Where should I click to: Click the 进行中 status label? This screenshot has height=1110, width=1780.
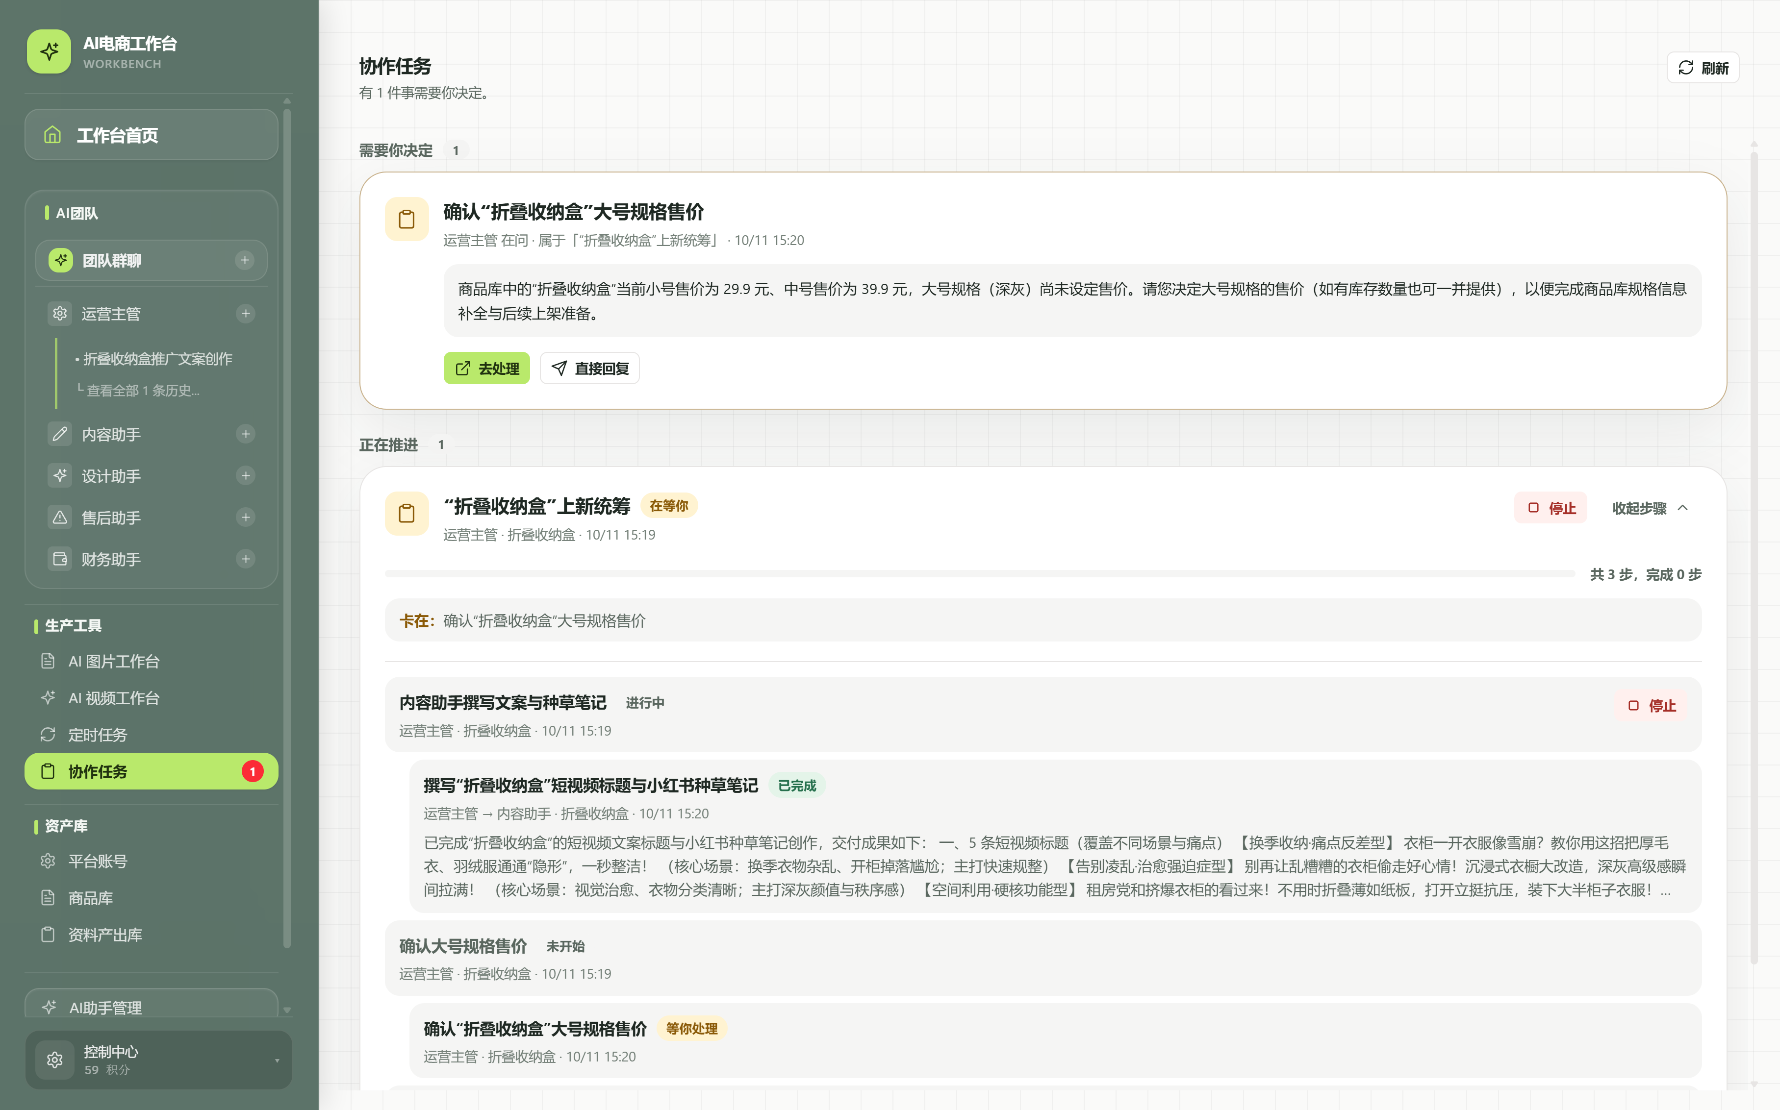[x=645, y=703]
